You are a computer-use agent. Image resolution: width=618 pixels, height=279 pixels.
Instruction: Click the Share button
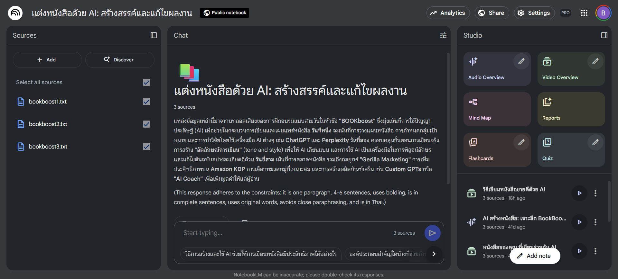[492, 13]
